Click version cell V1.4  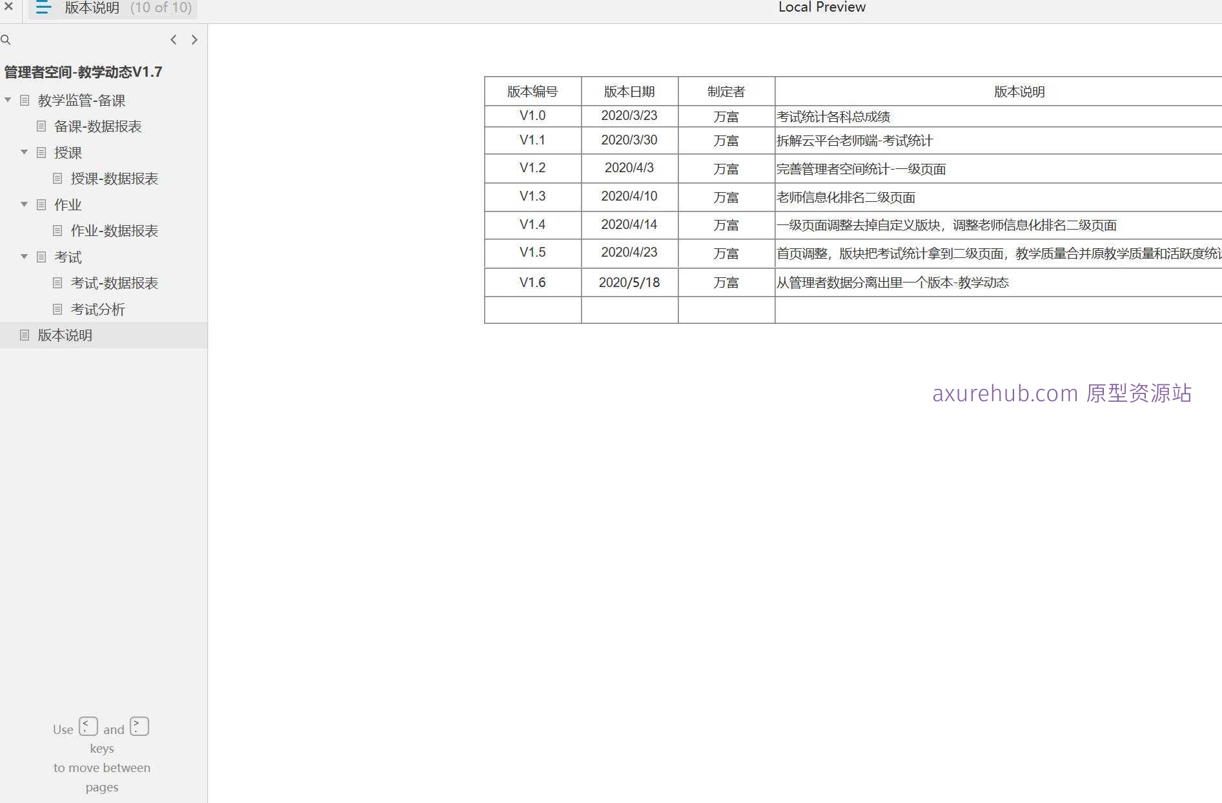click(x=533, y=225)
